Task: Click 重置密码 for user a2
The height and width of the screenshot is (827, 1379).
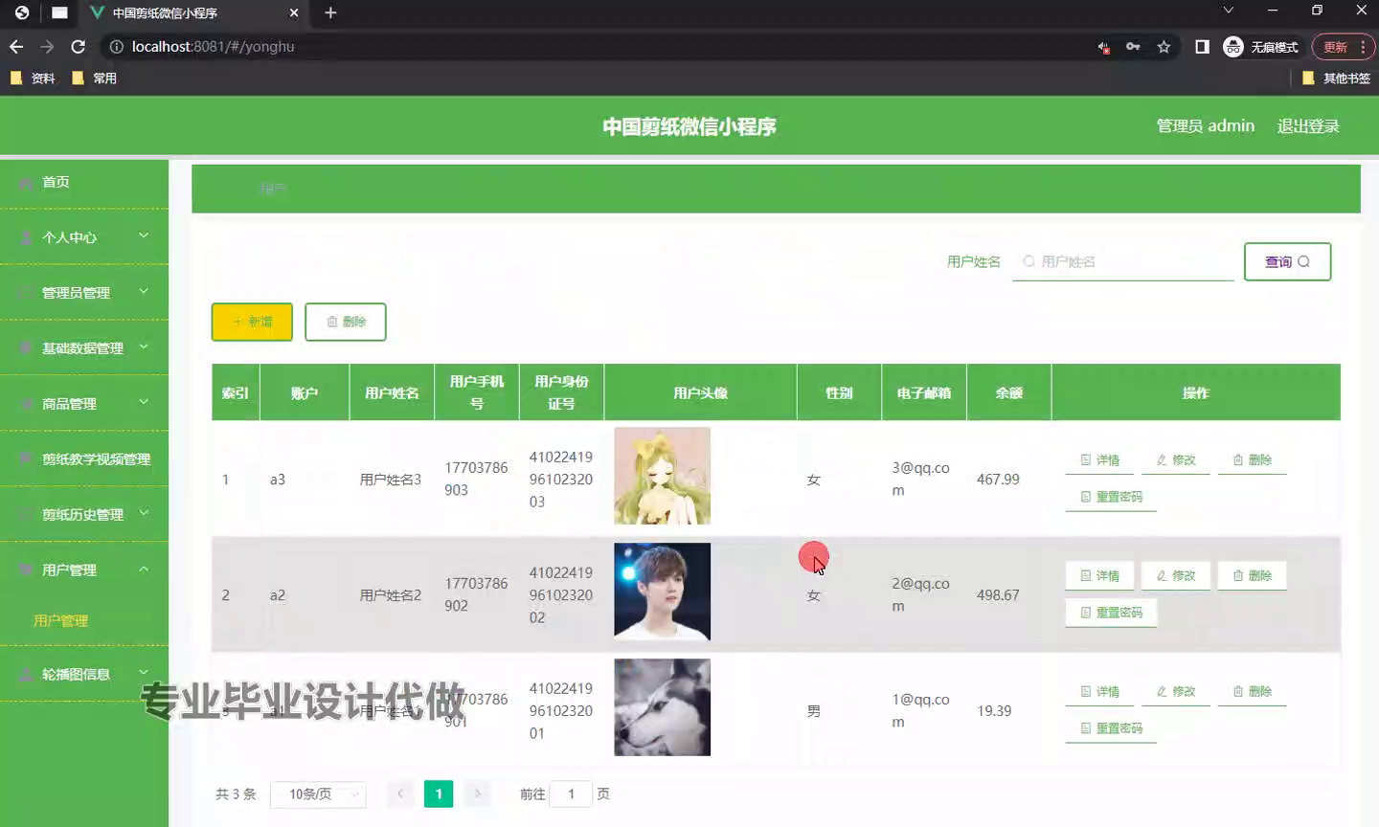Action: 1111,613
